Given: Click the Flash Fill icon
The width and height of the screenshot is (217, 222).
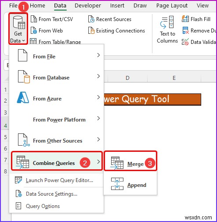Looking at the screenshot, I should click(185, 19).
